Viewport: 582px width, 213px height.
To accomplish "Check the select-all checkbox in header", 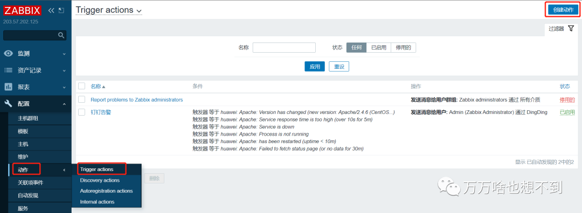I will pos(82,86).
